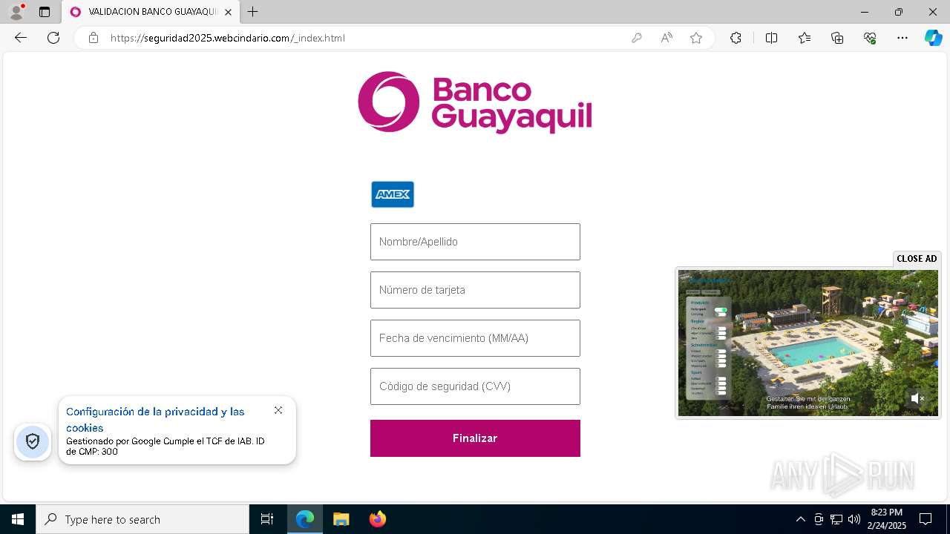The image size is (950, 534).
Task: Open tab actions menu icon
Action: point(45,12)
